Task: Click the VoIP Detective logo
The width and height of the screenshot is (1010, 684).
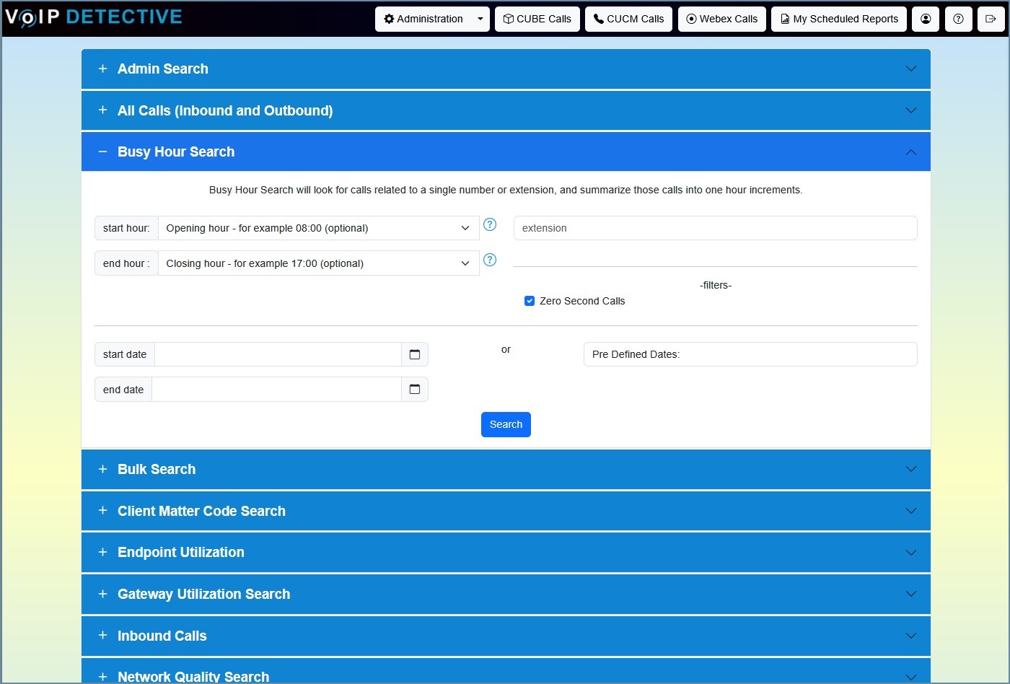Action: pyautogui.click(x=94, y=17)
